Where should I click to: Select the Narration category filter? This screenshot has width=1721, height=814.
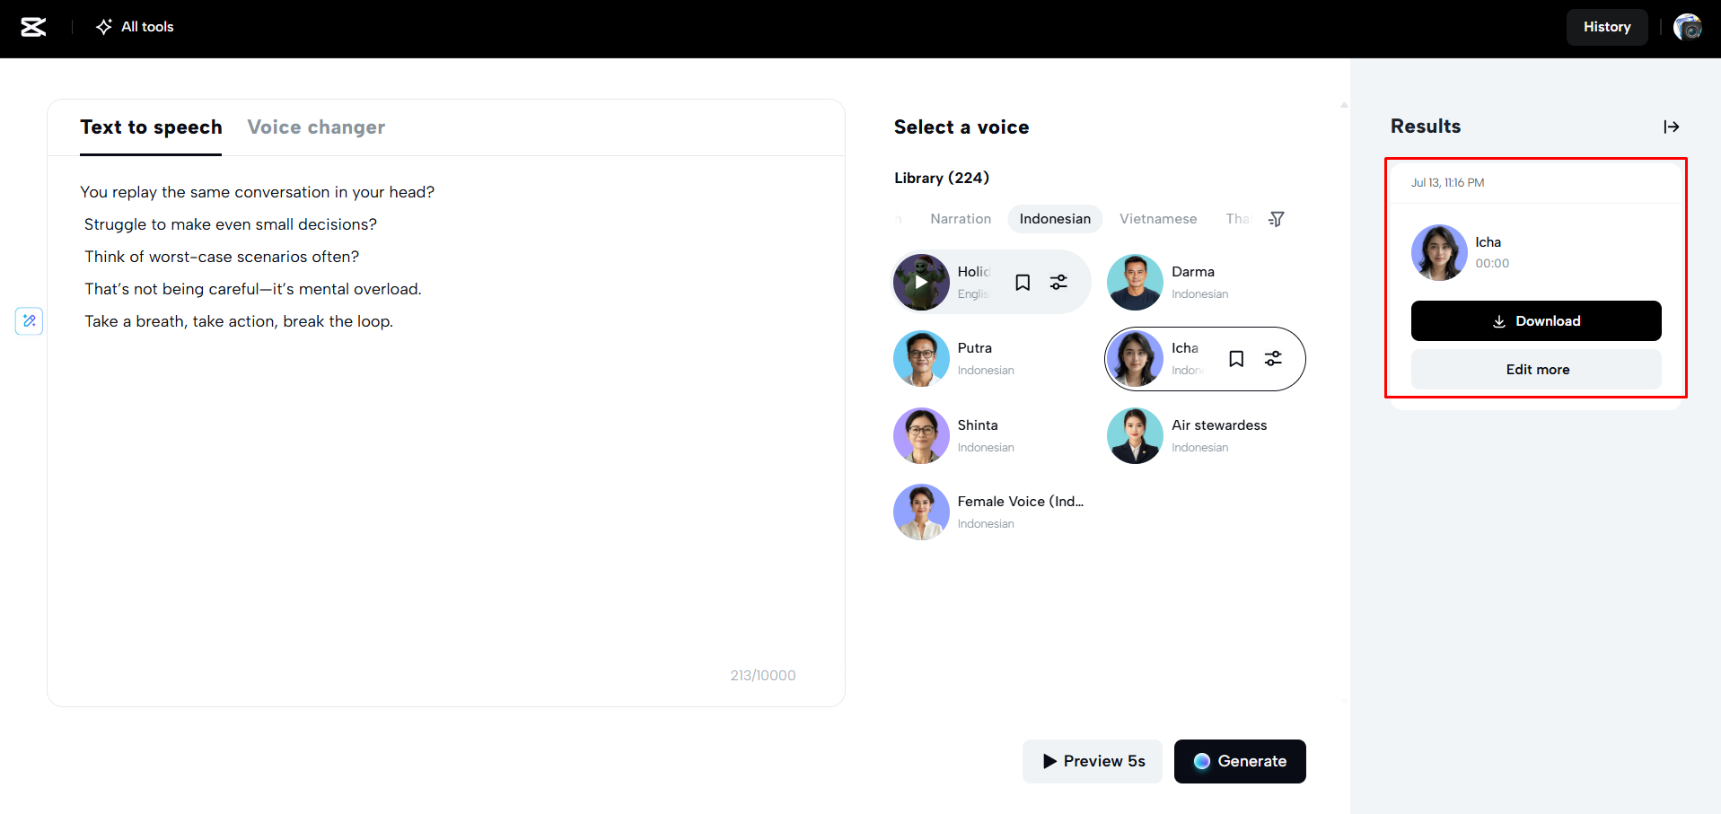click(x=961, y=219)
